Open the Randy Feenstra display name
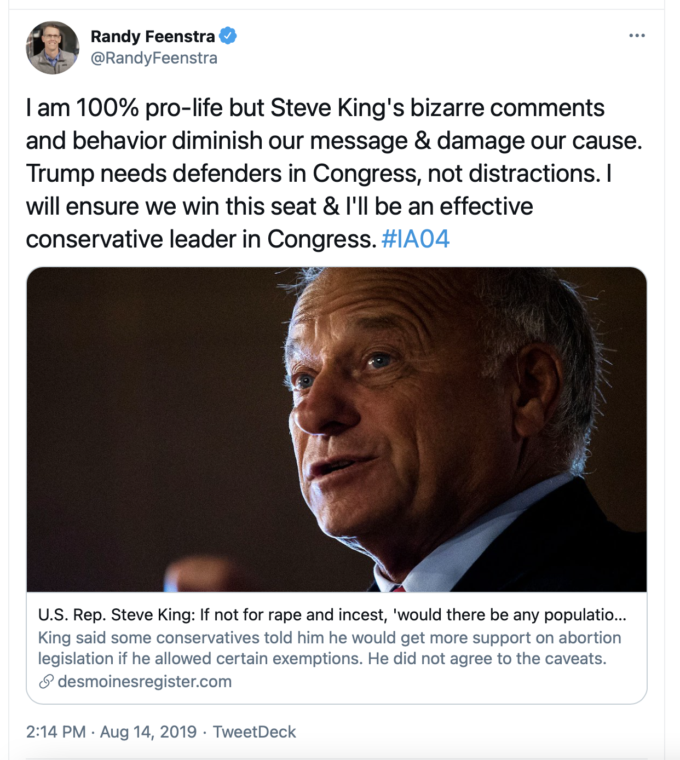The height and width of the screenshot is (760, 680). [153, 36]
